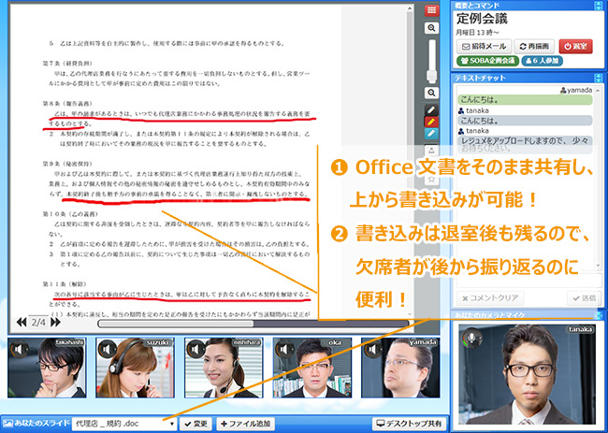The width and height of the screenshot is (608, 433).
Task: Click the 定例会議 meeting title
Action: [482, 19]
